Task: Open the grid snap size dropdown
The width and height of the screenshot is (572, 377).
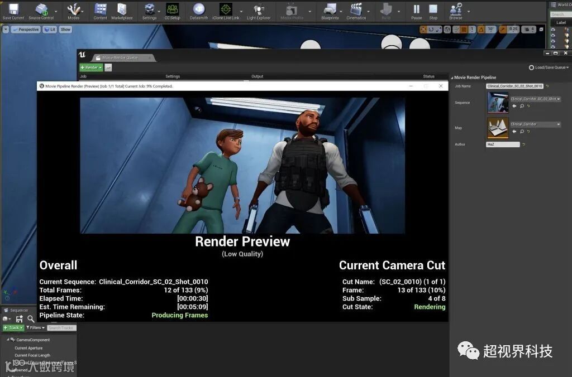Action: [x=472, y=30]
